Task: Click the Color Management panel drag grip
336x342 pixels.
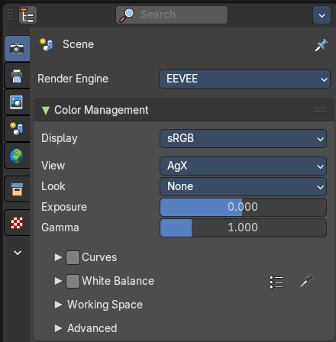Action: pyautogui.click(x=320, y=110)
